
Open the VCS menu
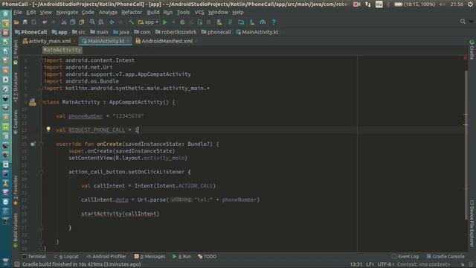(x=199, y=12)
